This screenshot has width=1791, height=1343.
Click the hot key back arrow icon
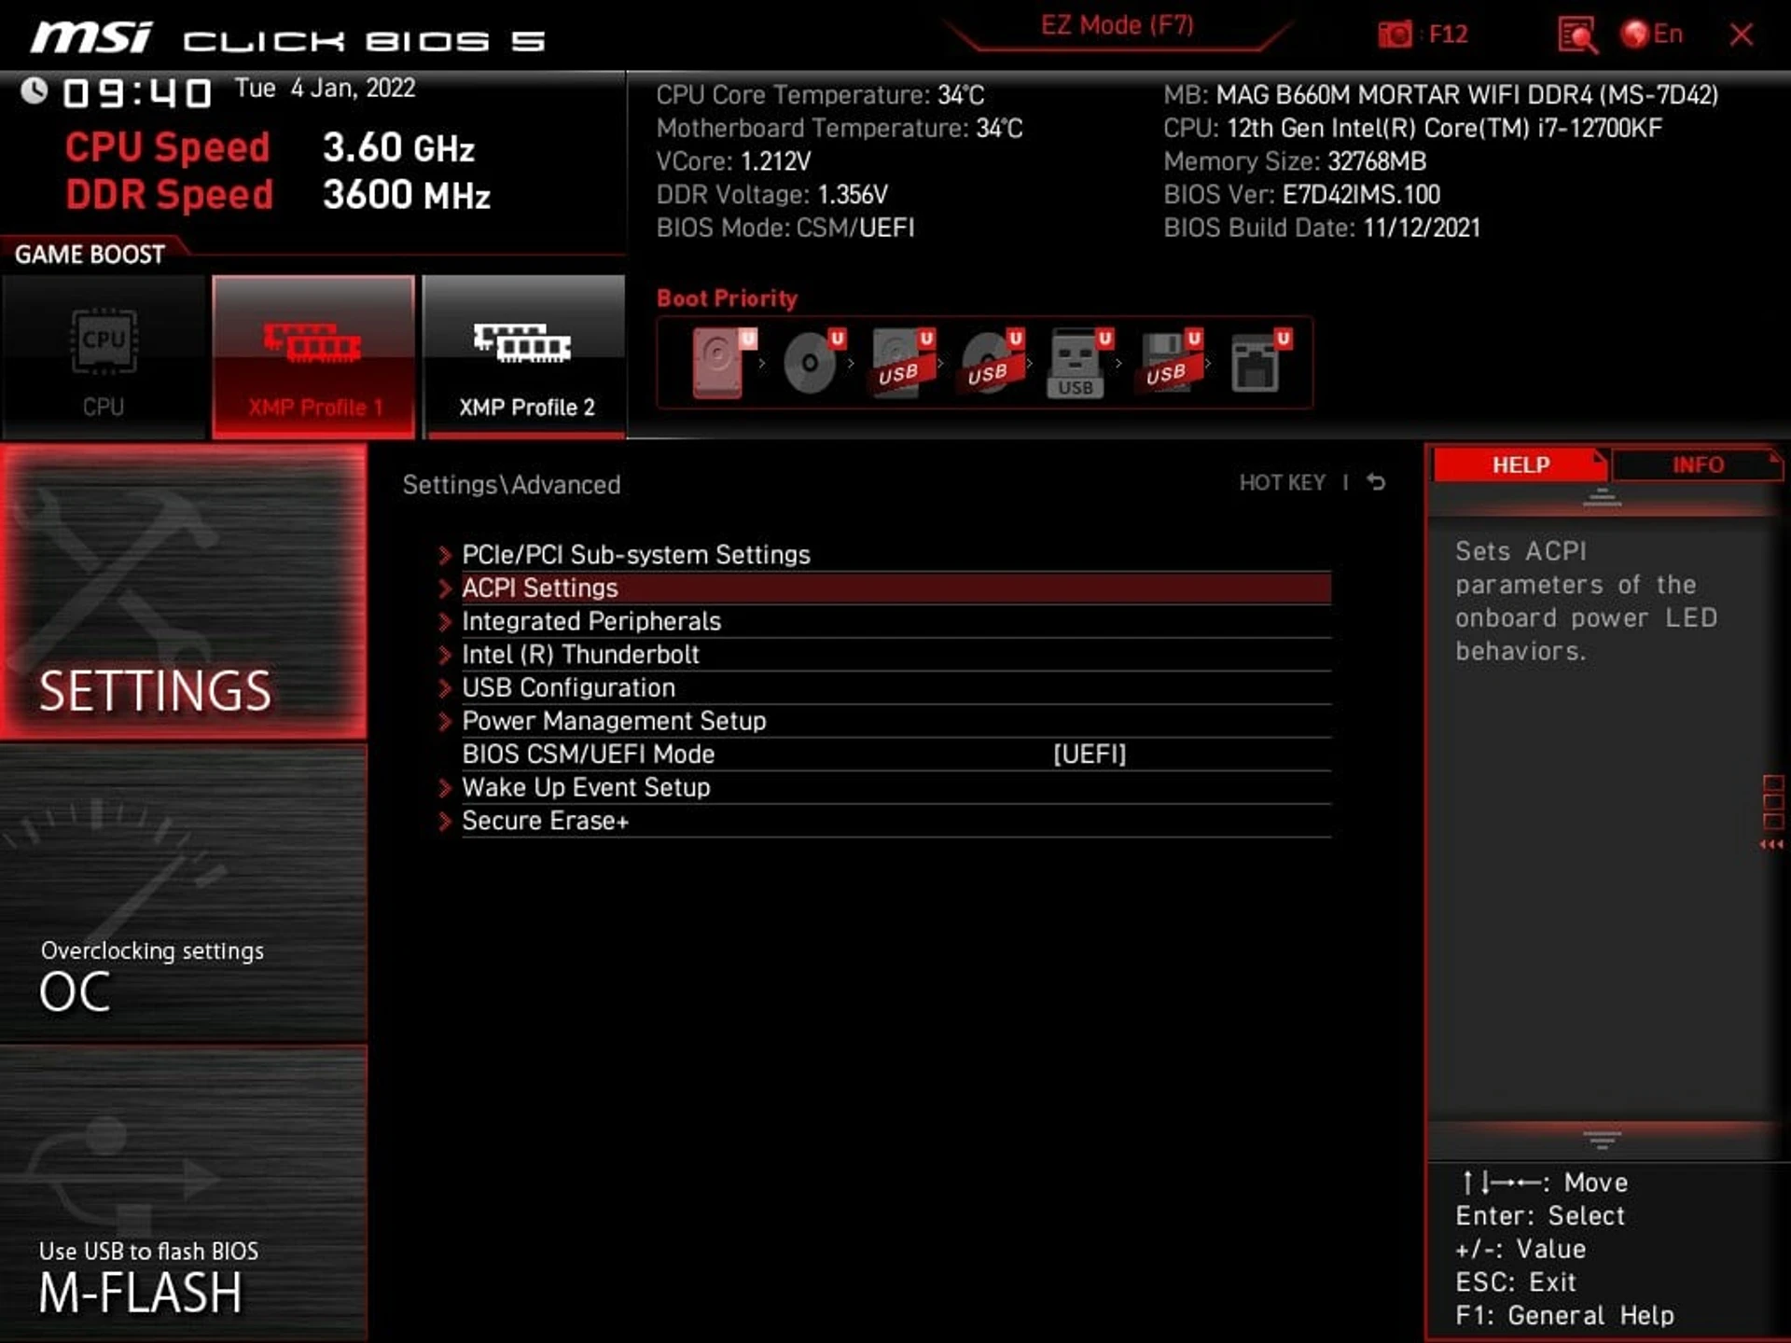point(1376,482)
